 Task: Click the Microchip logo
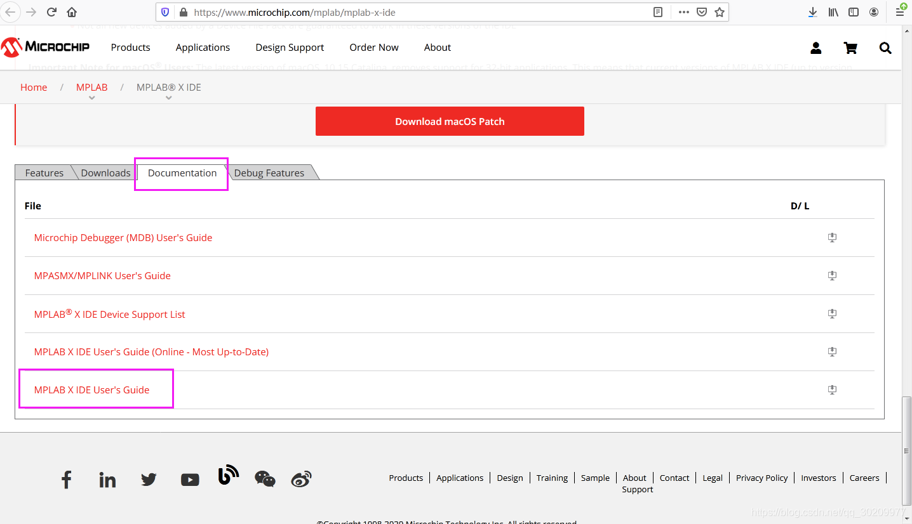[45, 47]
